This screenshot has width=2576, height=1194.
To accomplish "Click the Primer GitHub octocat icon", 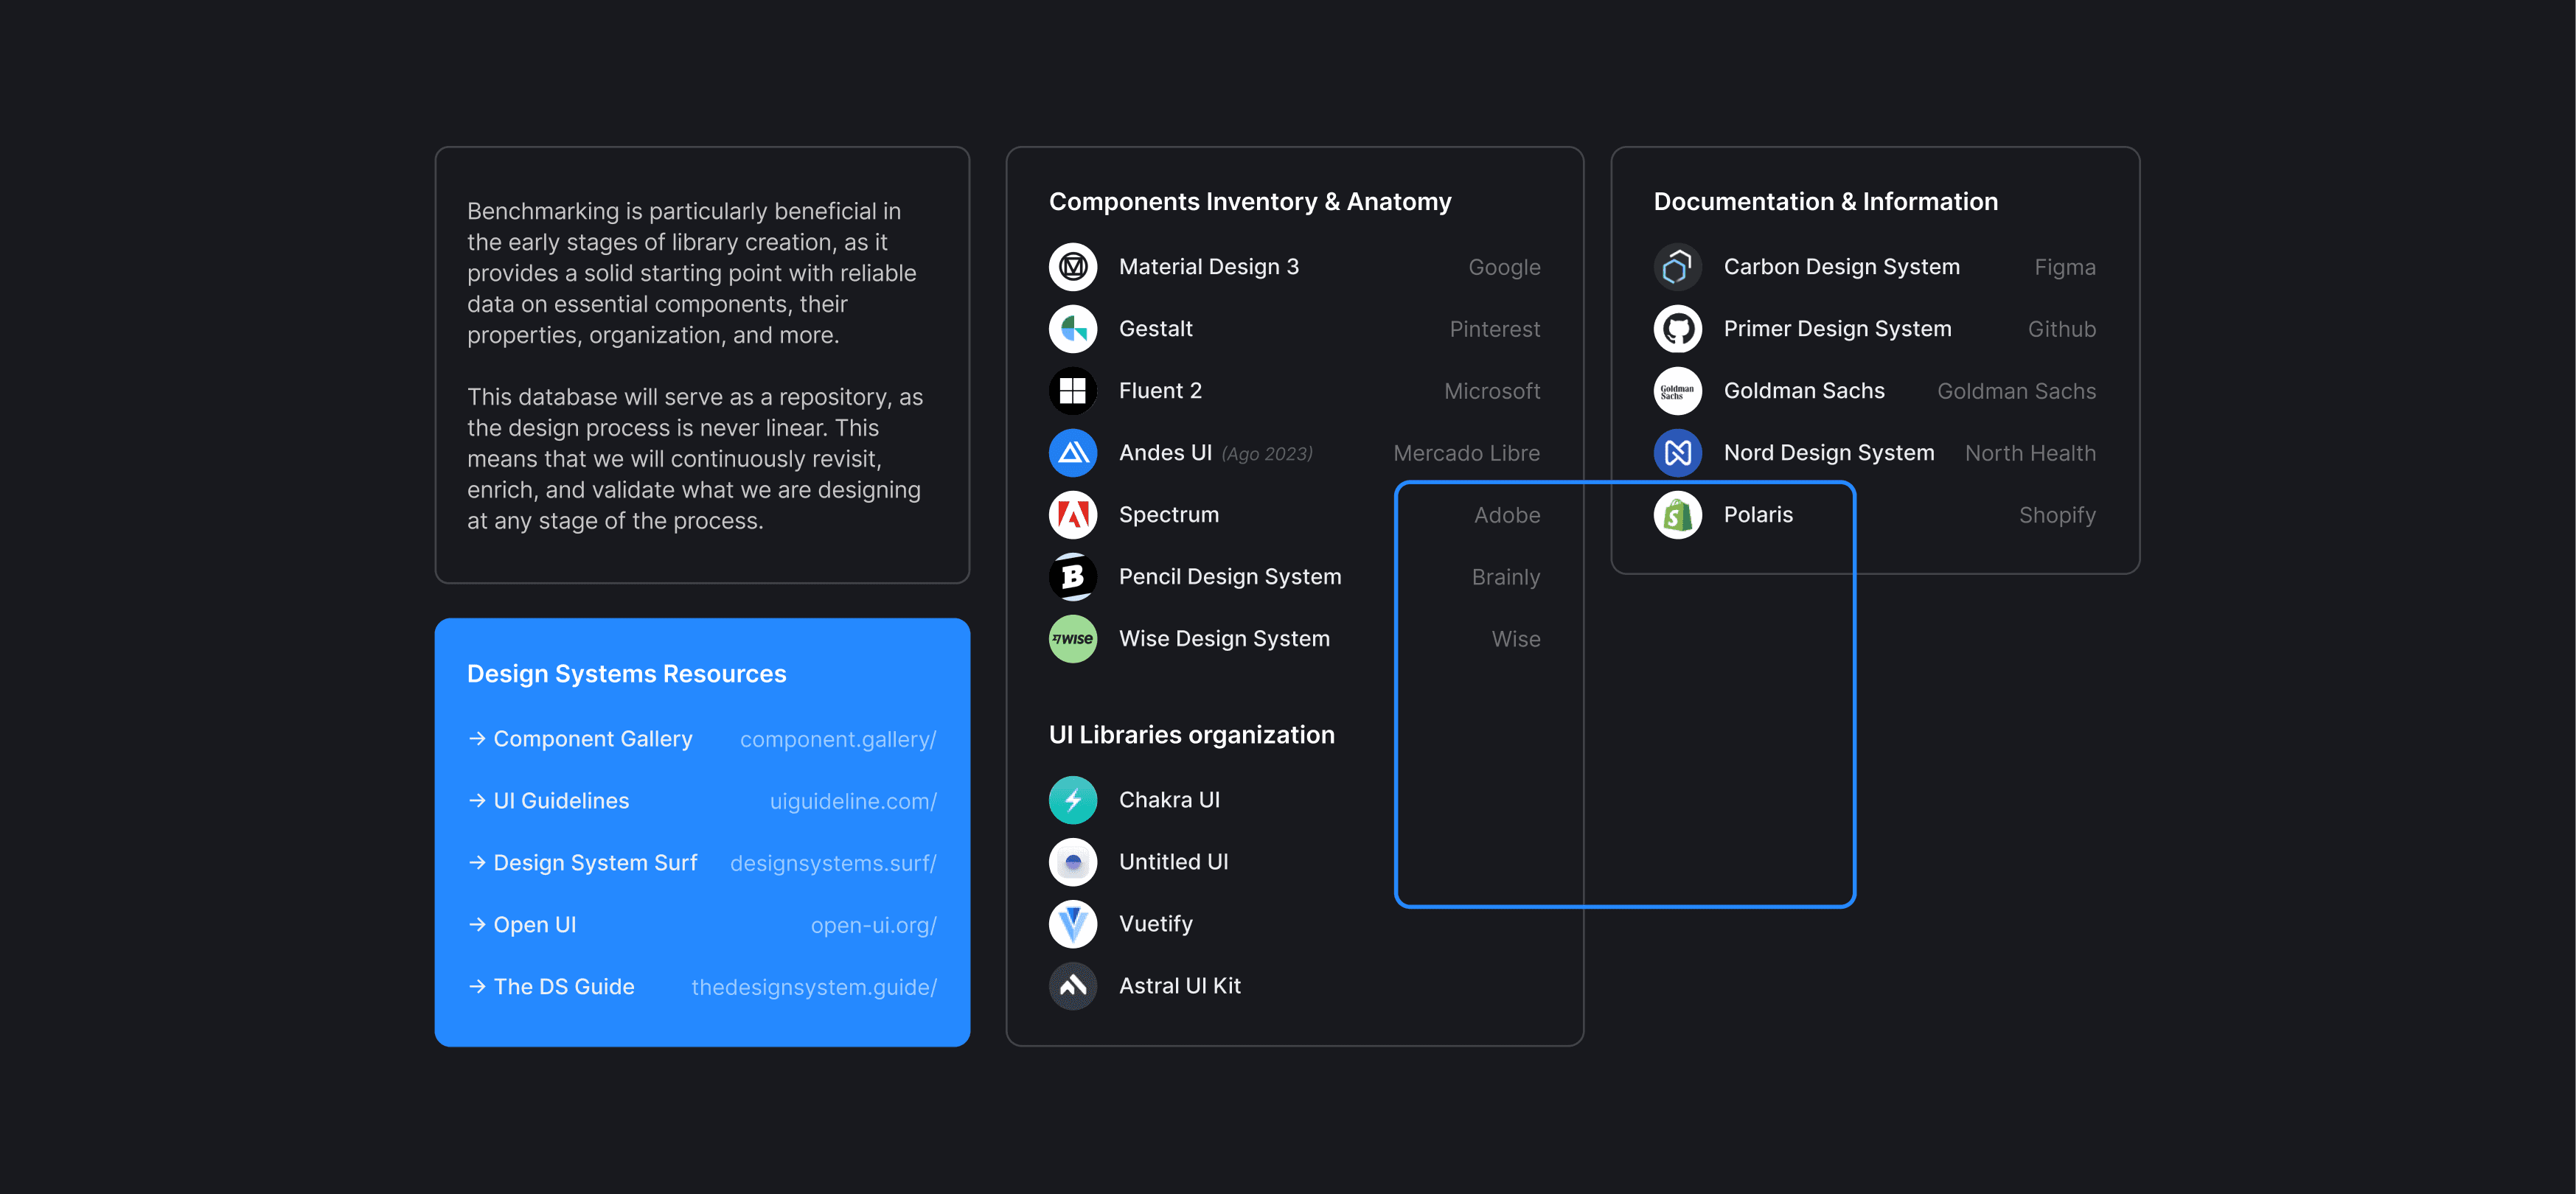I will [x=1677, y=329].
